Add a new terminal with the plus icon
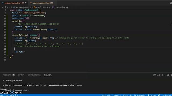The width and height of the screenshot is (172, 96). pos(162,75)
